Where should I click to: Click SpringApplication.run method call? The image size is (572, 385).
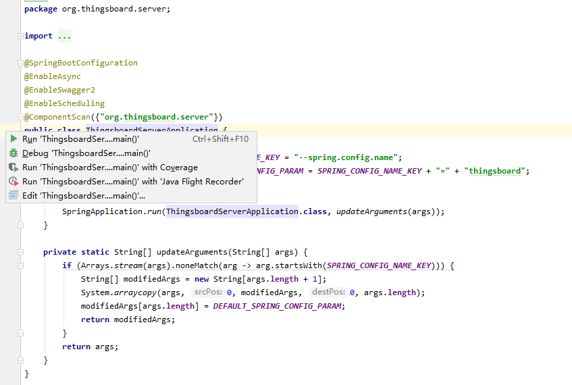click(112, 211)
